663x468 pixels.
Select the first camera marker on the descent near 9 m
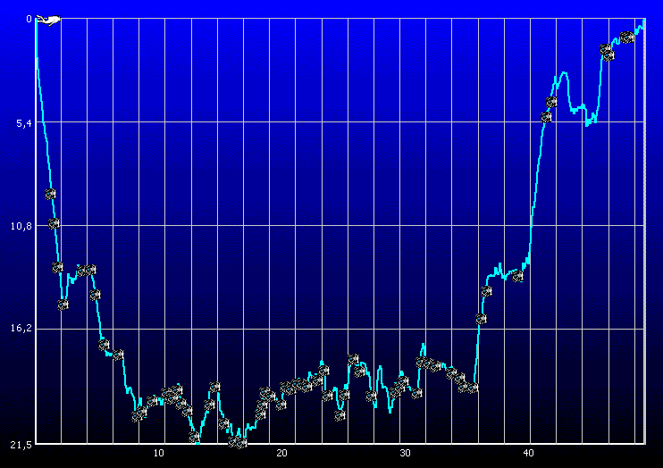point(50,194)
